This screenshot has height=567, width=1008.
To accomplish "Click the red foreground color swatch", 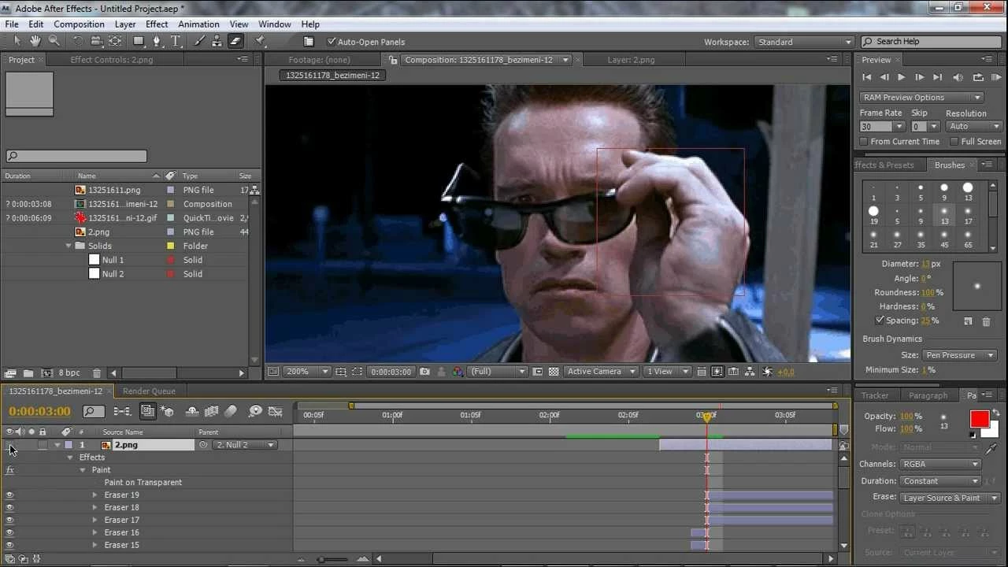I will coord(980,419).
